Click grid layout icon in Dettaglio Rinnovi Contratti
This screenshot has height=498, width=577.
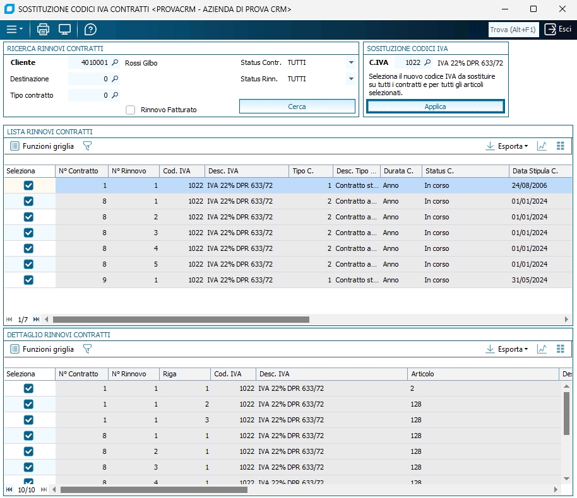click(560, 349)
